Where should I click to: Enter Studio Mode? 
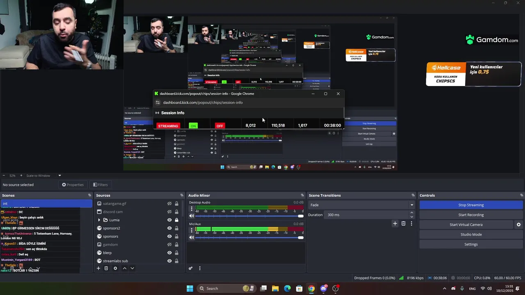coord(471,234)
